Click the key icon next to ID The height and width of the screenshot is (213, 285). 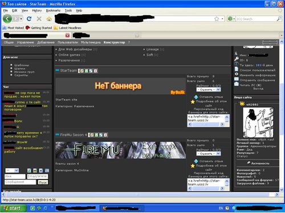[x=236, y=59]
